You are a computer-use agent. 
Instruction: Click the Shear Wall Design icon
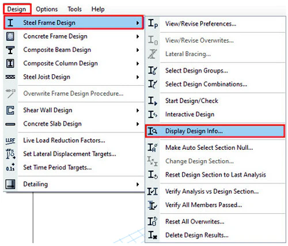(x=10, y=111)
